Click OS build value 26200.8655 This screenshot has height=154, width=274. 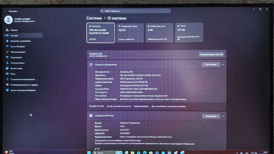tap(125, 133)
